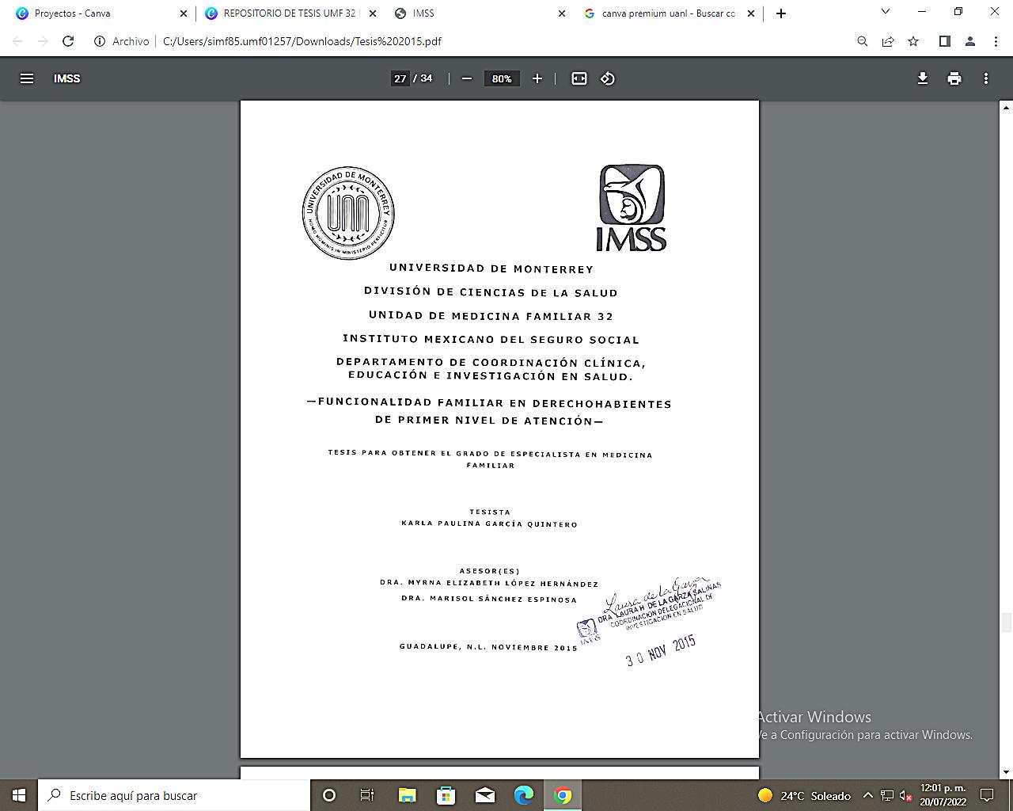Edit the page number field showing 27
Viewport: 1013px width, 811px height.
pos(400,78)
